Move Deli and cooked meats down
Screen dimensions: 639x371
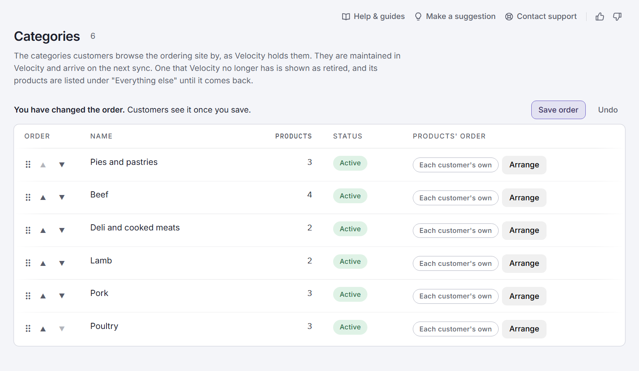point(62,230)
